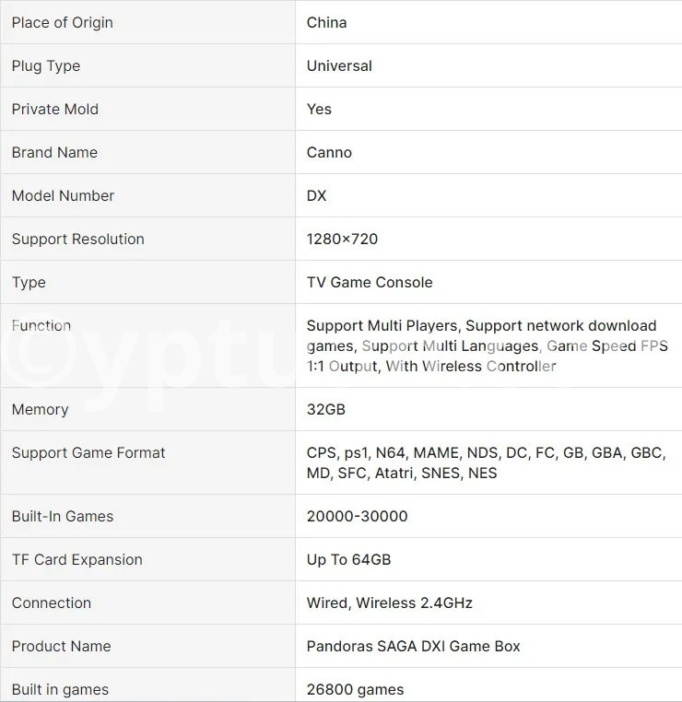Select the "DX" model number value

(316, 195)
